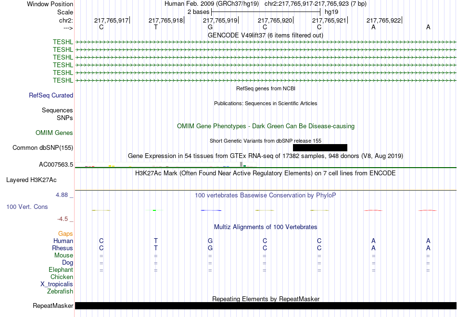Open the GTEx Gene Expression track title
457x317 pixels.
266,156
